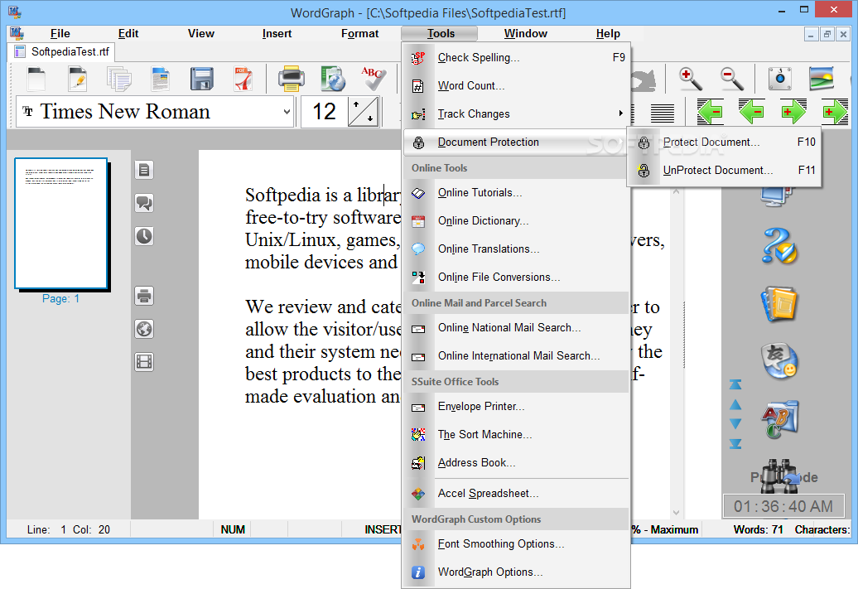
Task: Open the File menu
Action: (60, 33)
